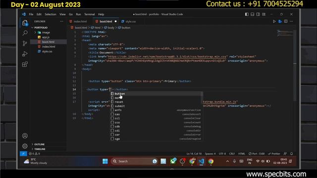
Task: Open index.html in the explorer
Action: [x=48, y=46]
